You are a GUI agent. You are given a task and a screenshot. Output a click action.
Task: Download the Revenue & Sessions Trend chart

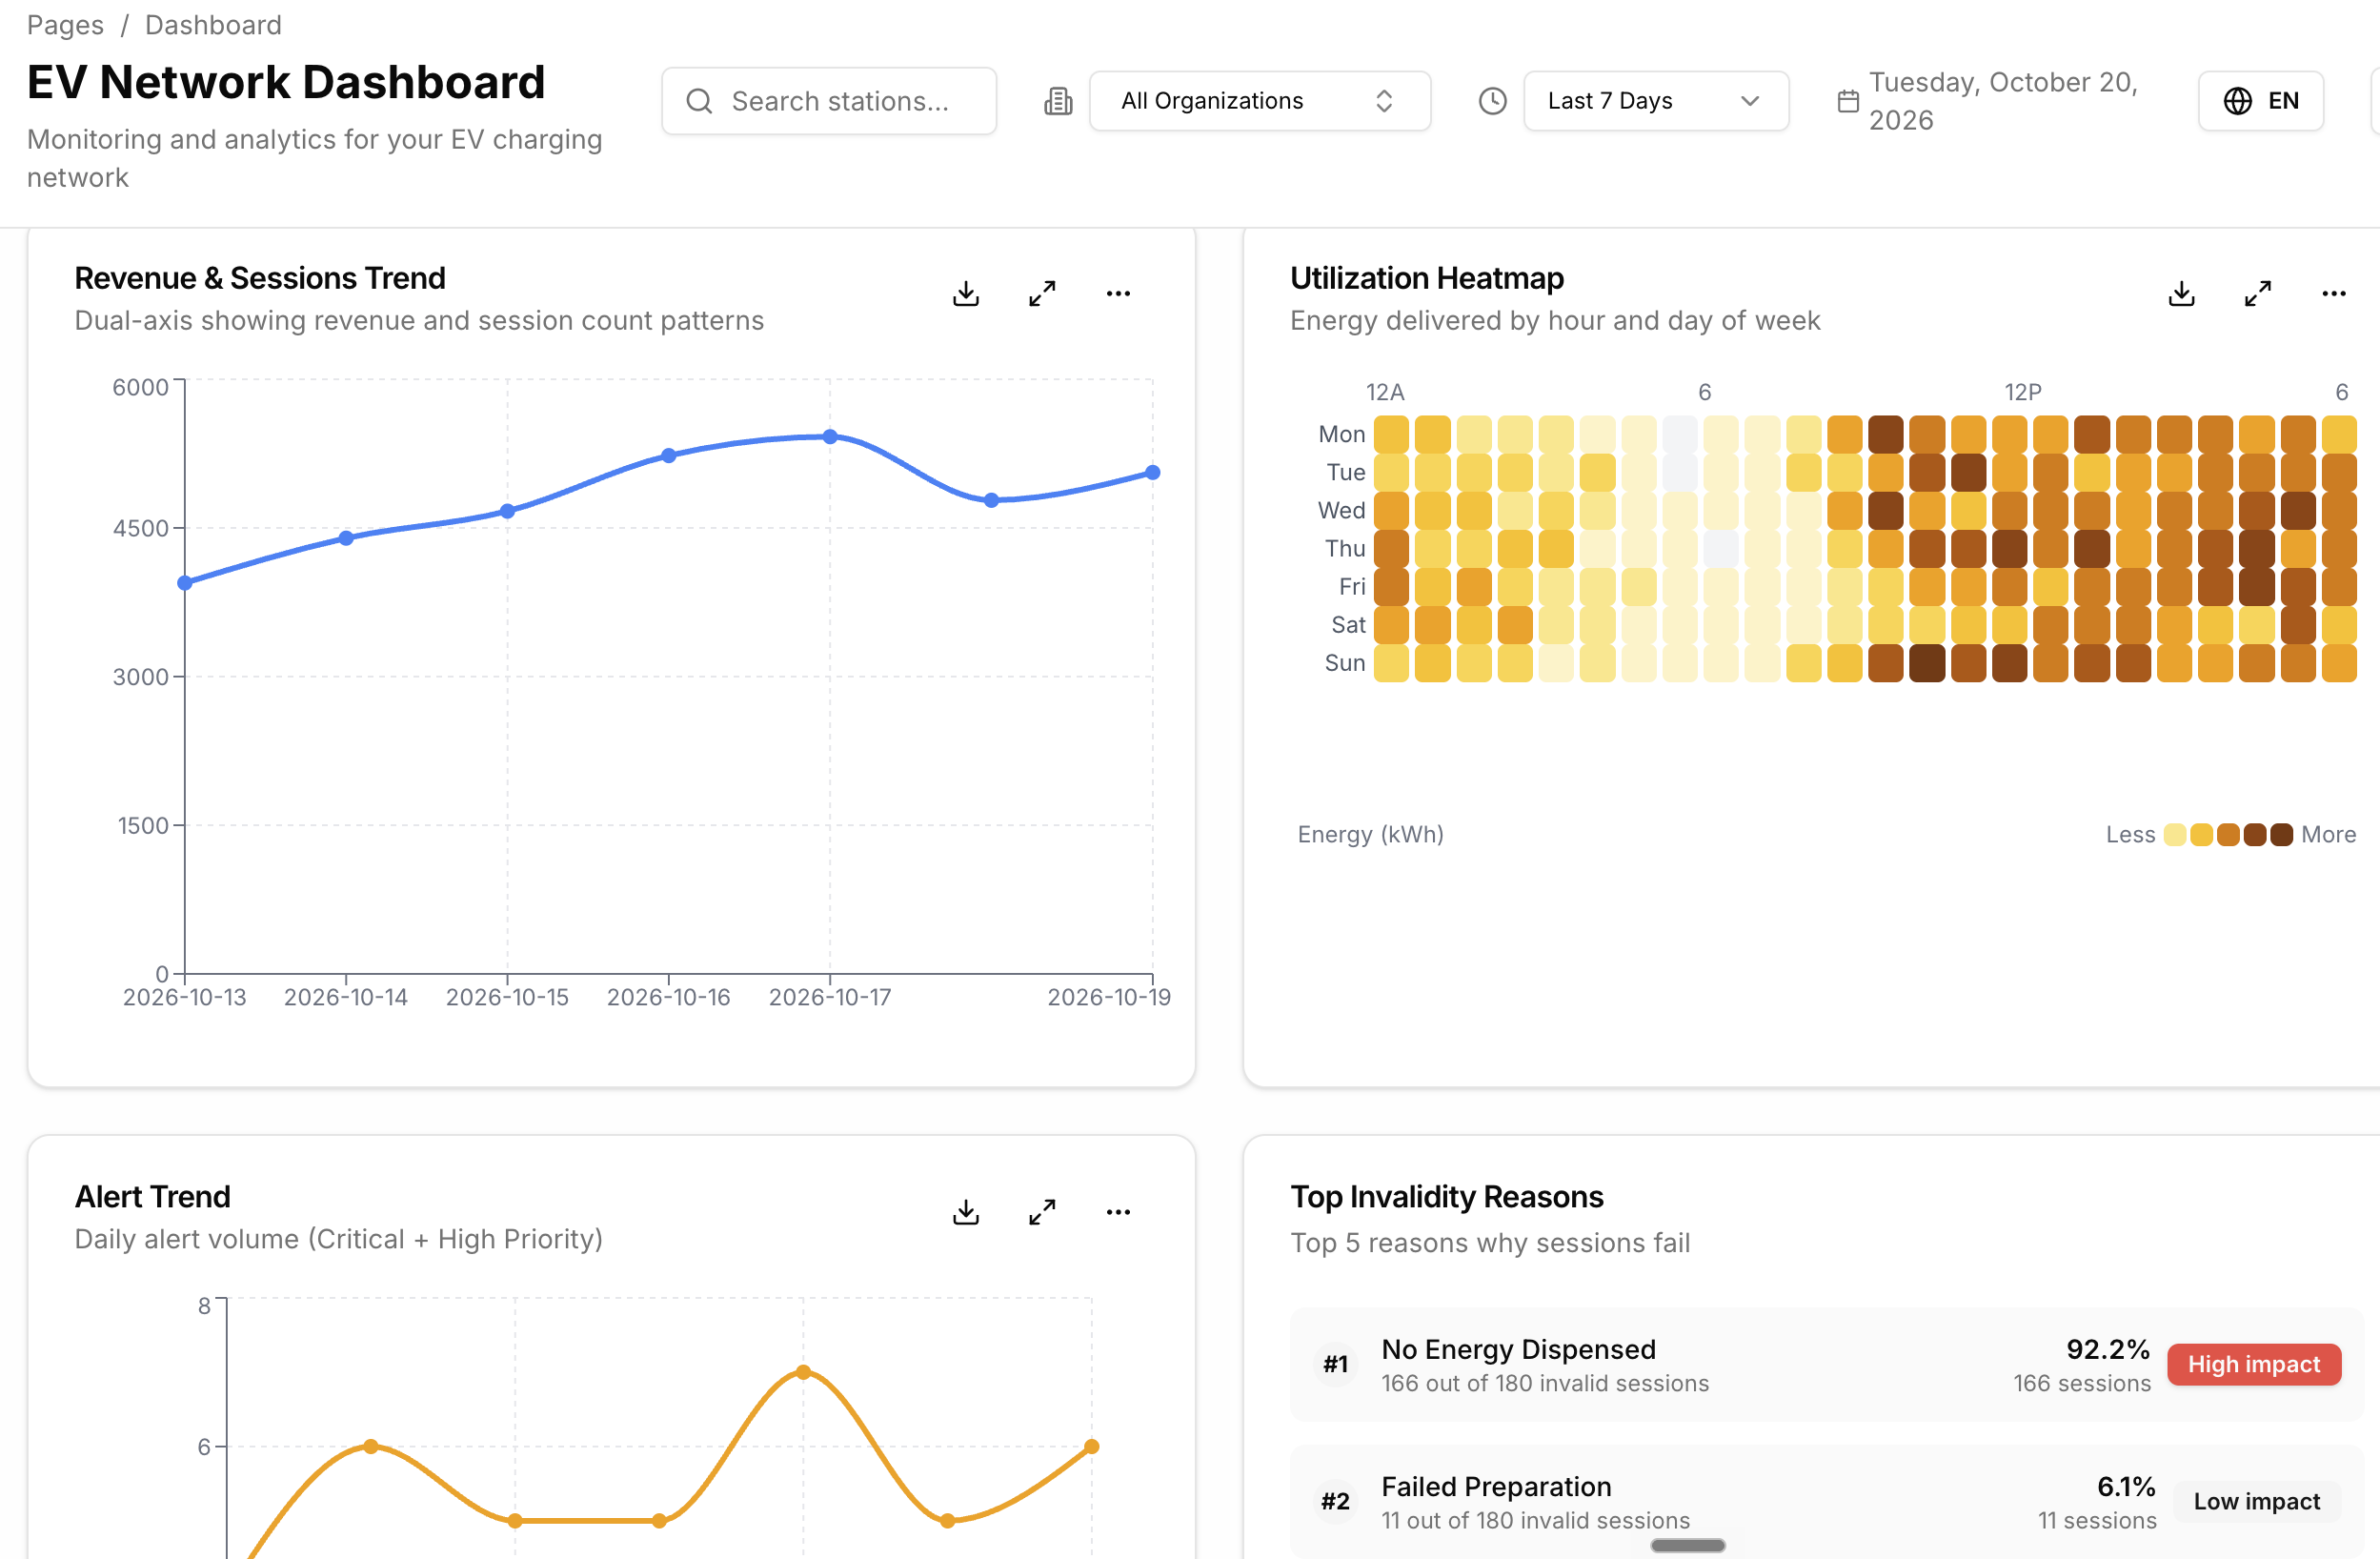click(x=966, y=293)
